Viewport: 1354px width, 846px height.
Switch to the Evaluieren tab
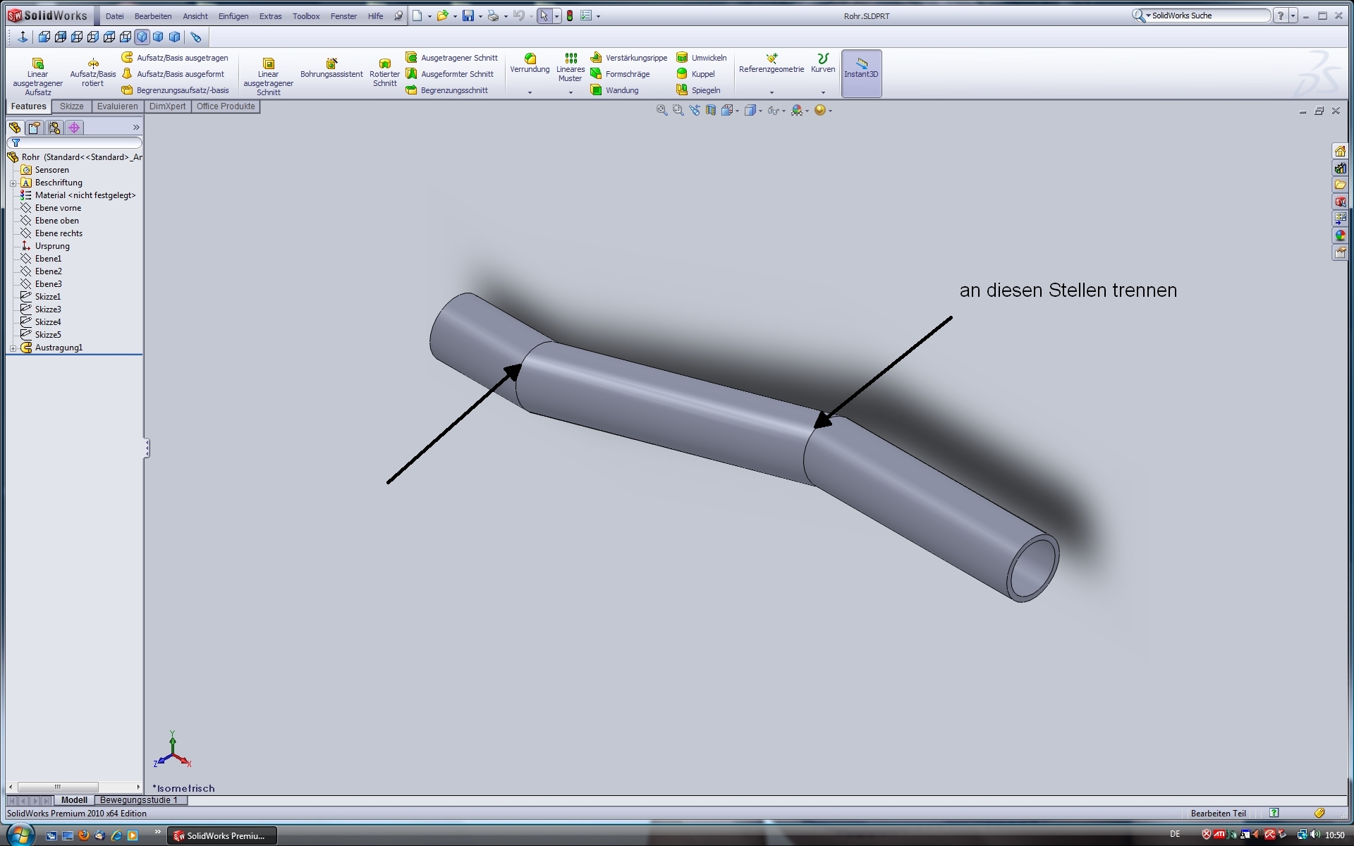(x=118, y=106)
